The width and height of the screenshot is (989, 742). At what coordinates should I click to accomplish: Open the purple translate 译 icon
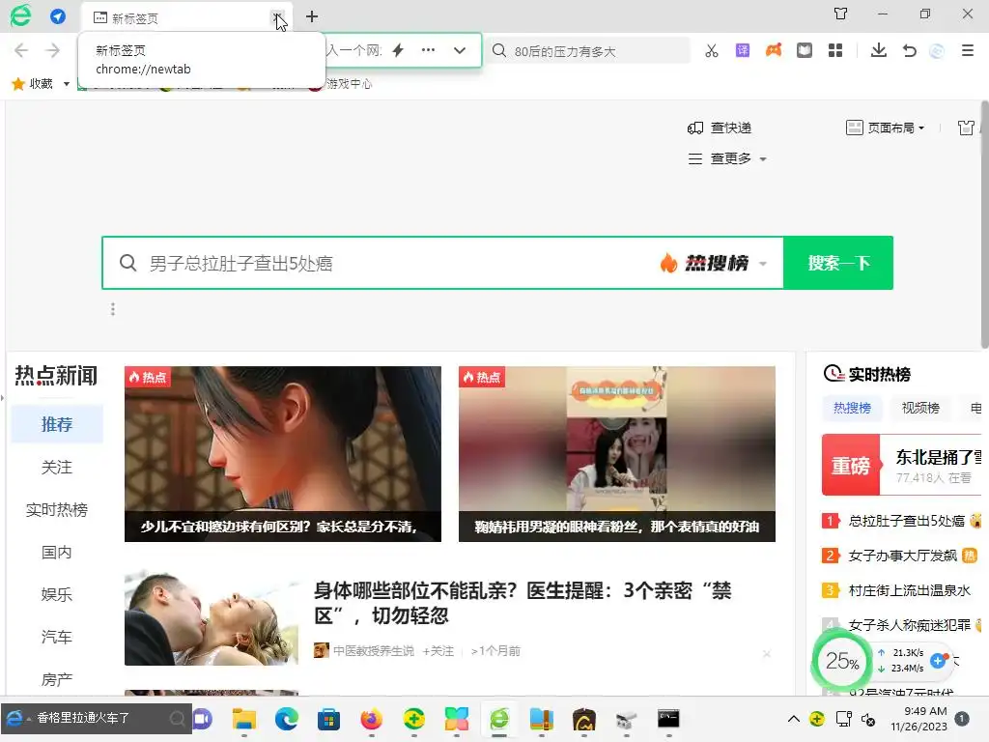[x=743, y=50]
